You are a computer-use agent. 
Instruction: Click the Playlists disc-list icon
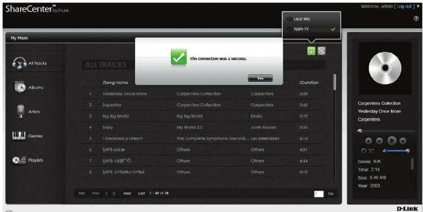[20, 160]
